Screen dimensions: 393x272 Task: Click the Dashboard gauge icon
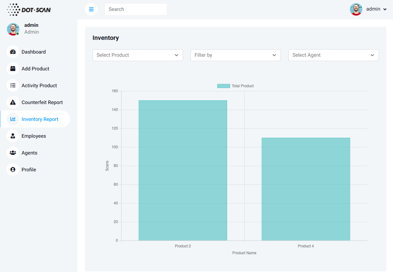[13, 52]
